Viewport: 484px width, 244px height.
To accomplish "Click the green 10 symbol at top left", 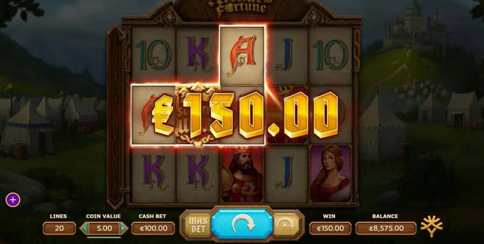I will (x=154, y=55).
